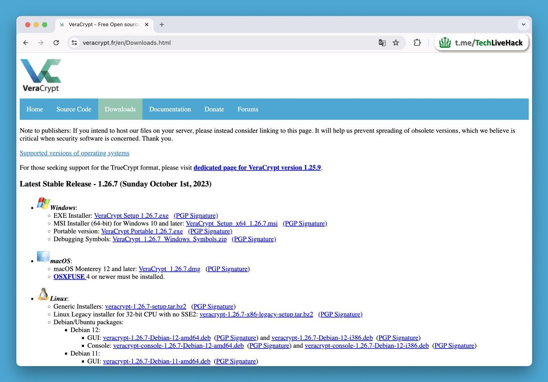Download VeraCrypt_1.26.7_Windows_Symbols.zip
The image size is (548, 382).
coord(170,239)
